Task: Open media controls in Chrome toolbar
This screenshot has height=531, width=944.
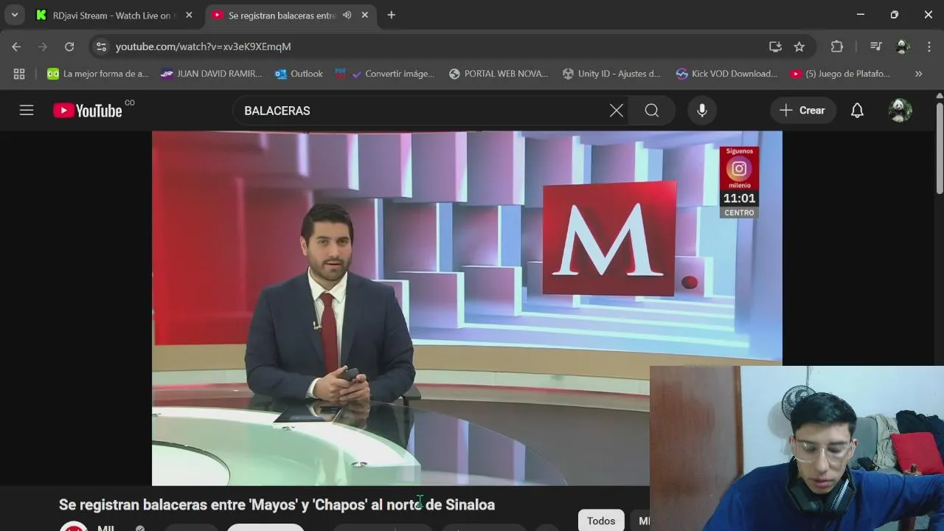Action: click(875, 46)
